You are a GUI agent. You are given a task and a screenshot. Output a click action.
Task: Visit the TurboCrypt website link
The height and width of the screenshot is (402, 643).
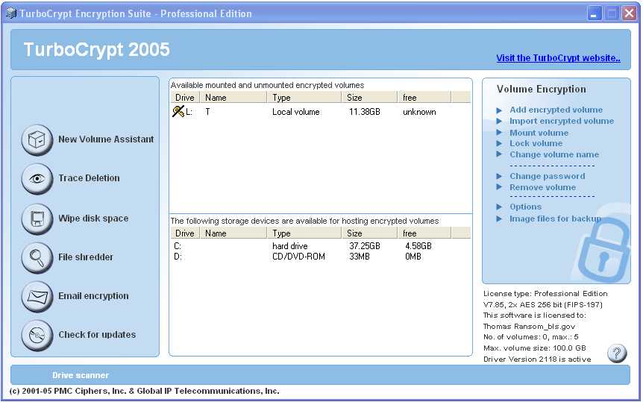click(x=558, y=58)
